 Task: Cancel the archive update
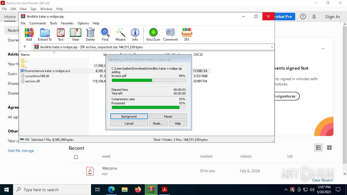tap(129, 123)
